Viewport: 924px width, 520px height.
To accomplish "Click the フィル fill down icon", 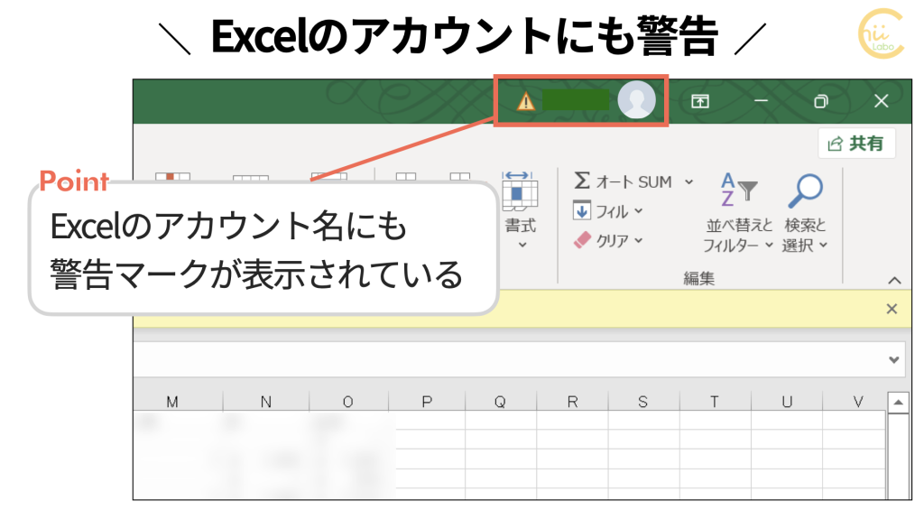I will tap(582, 210).
